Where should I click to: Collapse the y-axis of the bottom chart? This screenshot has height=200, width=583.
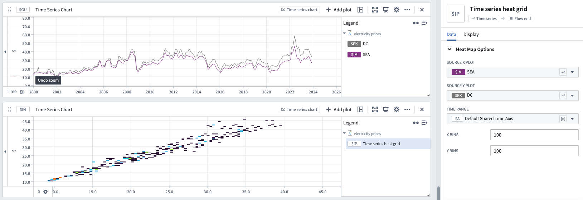click(5, 152)
